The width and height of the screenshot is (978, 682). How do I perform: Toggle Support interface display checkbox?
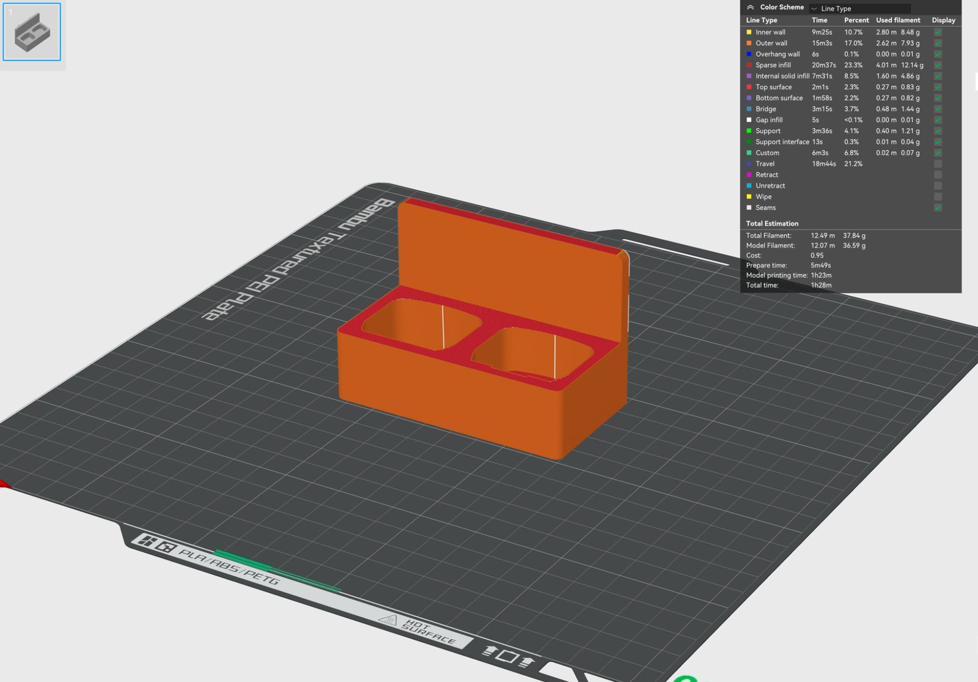938,142
